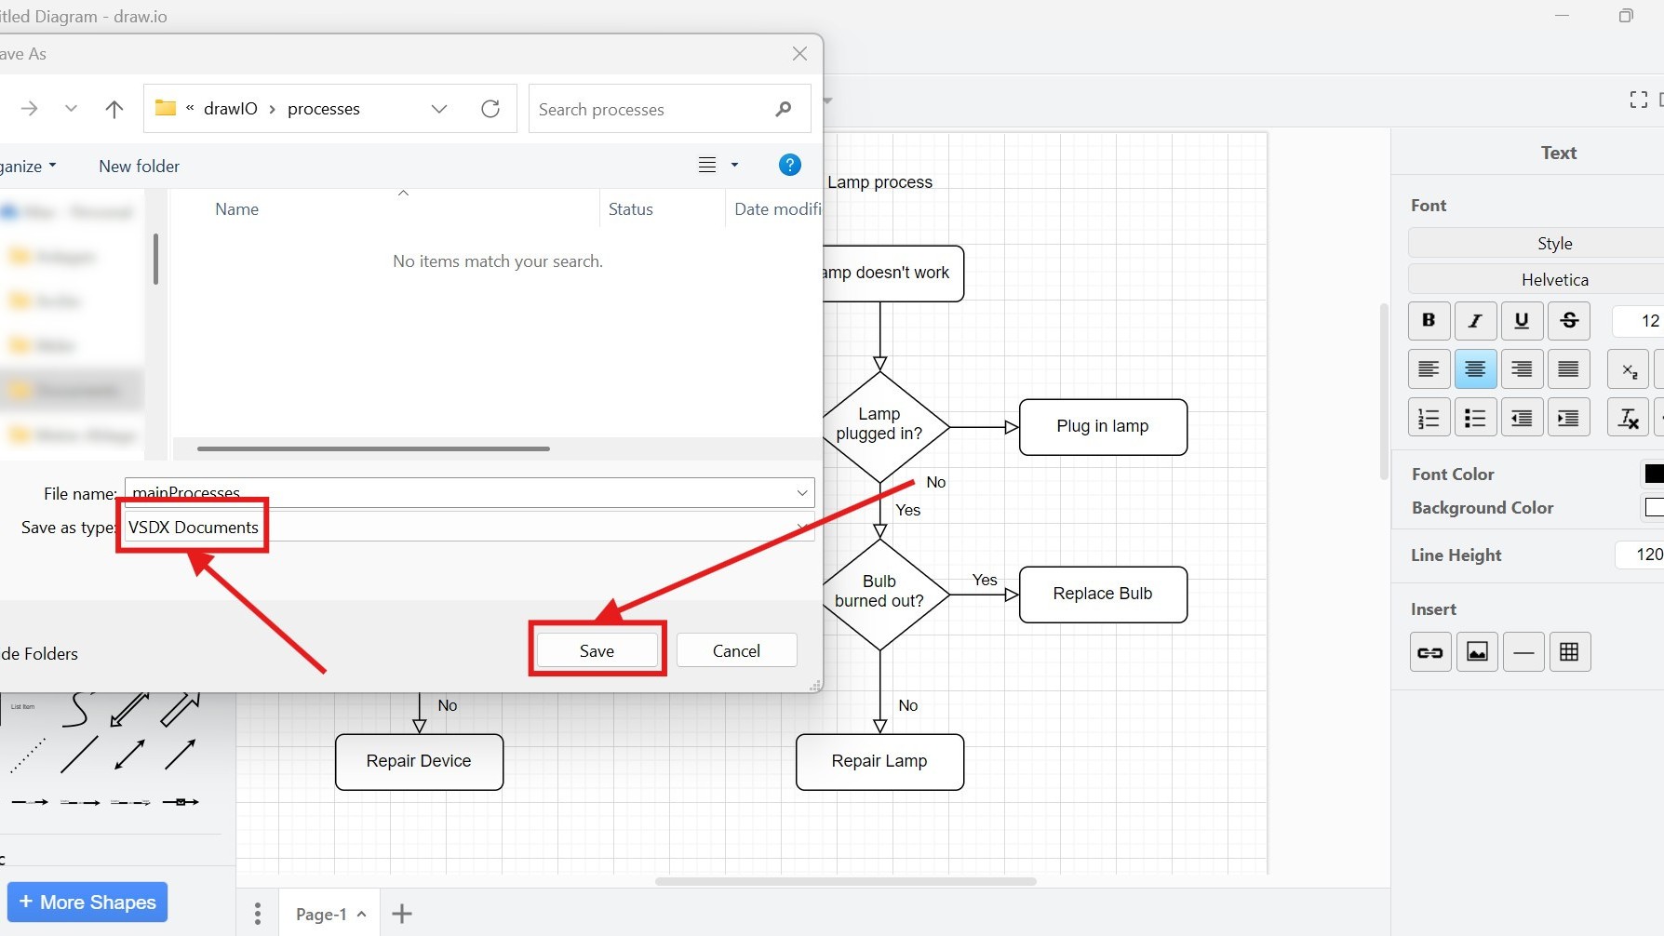Insert a link from the Insert panel
This screenshot has width=1664, height=936.
pyautogui.click(x=1430, y=651)
